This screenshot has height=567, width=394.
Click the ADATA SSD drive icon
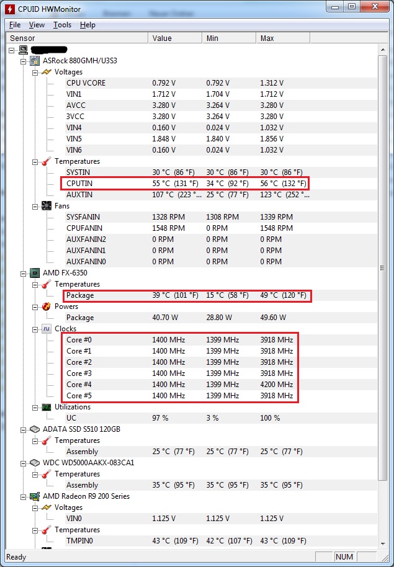[x=34, y=429]
